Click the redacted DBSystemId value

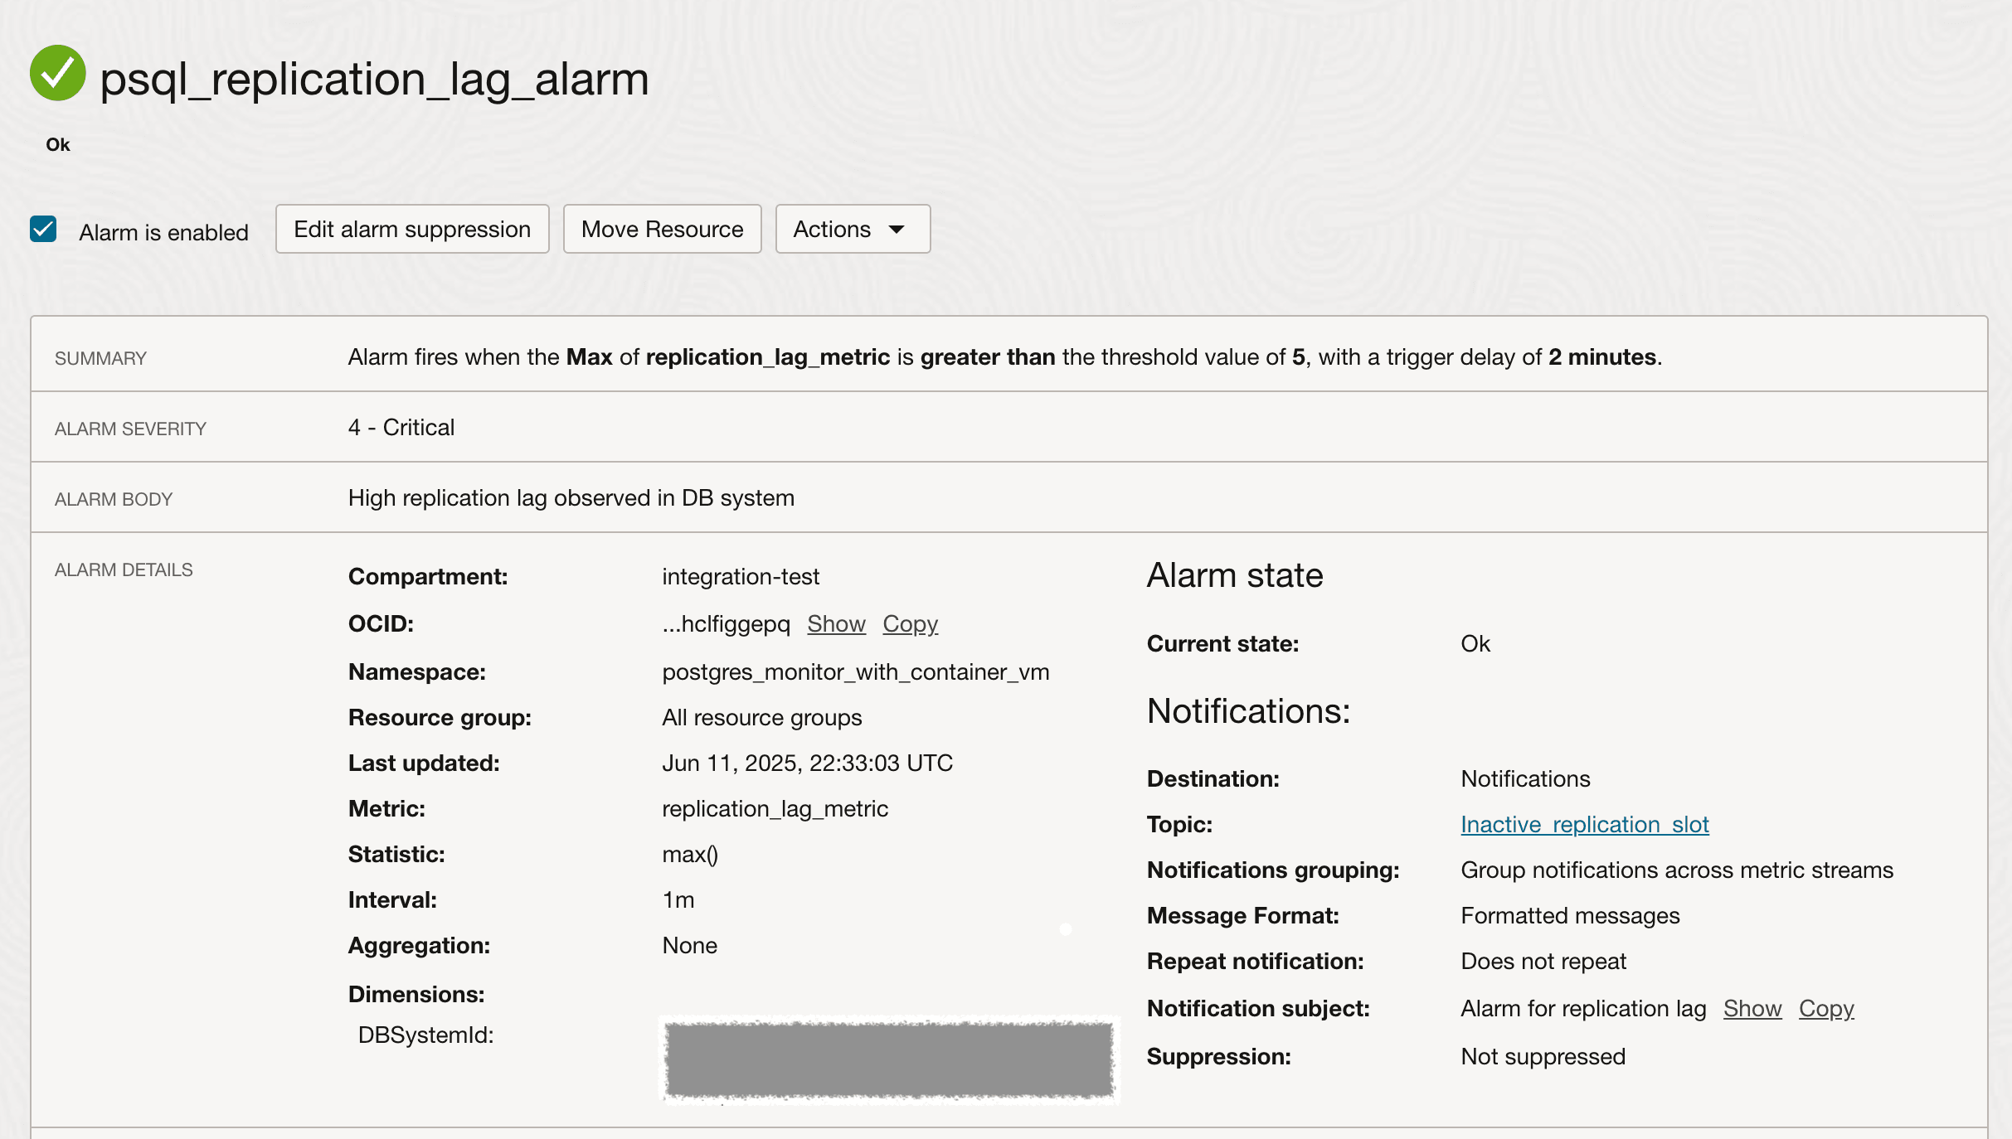888,1060
